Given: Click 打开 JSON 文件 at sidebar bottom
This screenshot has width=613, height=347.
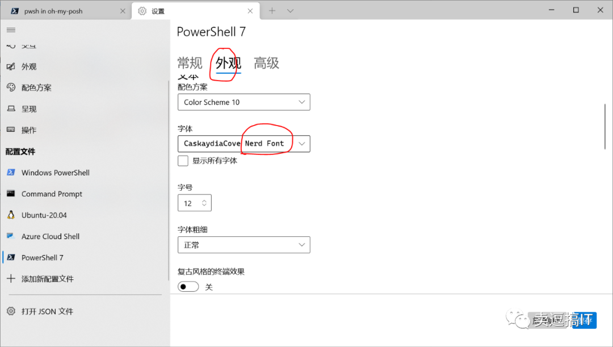Looking at the screenshot, I should click(x=84, y=311).
